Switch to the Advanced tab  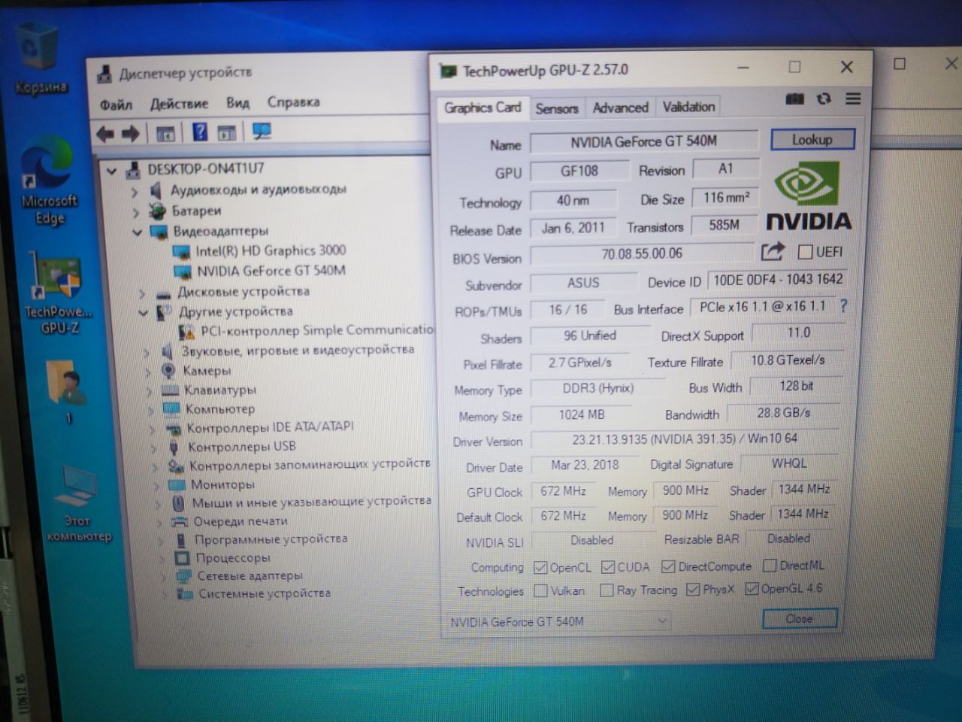pos(620,108)
